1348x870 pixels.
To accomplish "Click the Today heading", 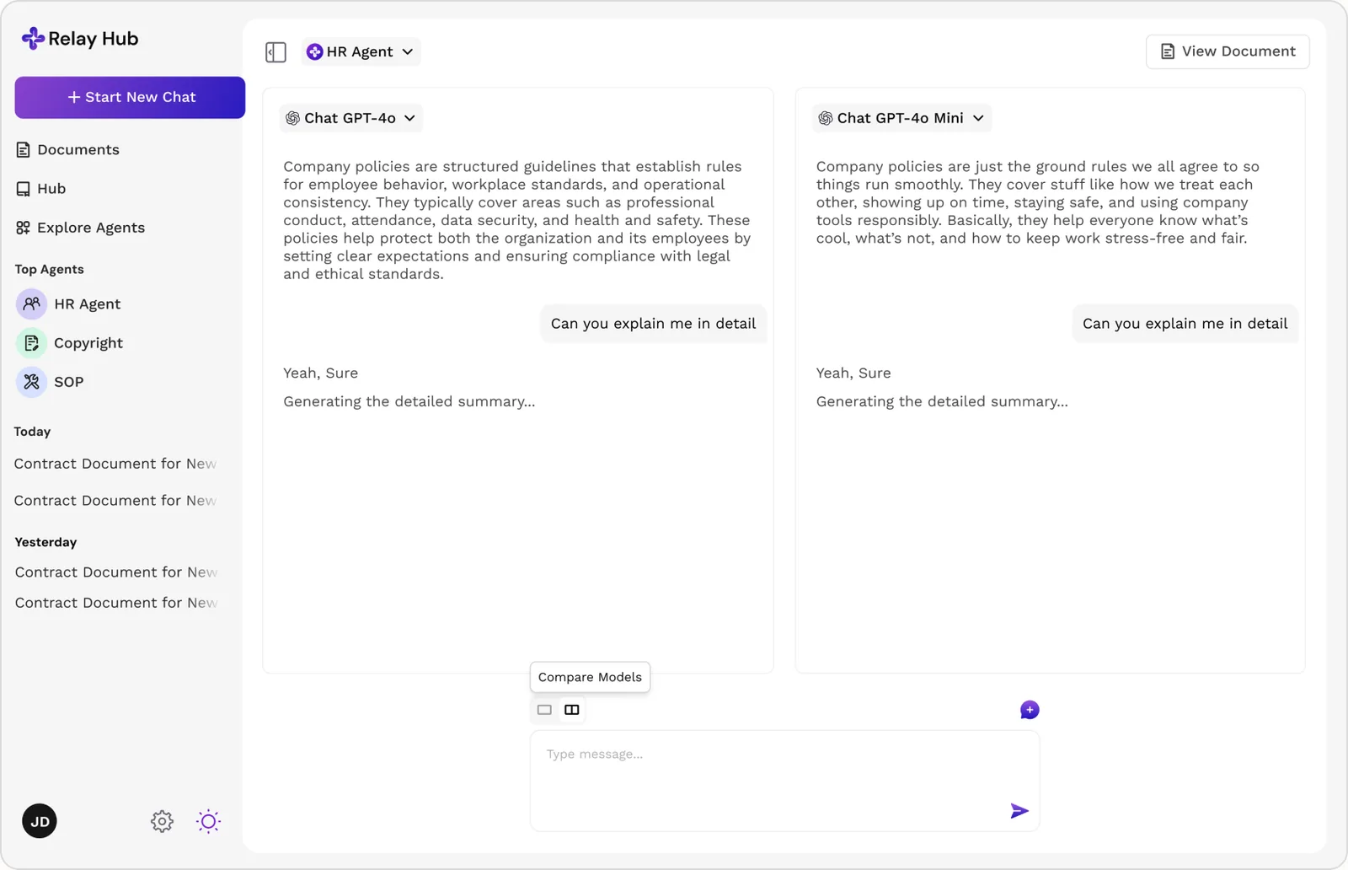I will [x=32, y=432].
